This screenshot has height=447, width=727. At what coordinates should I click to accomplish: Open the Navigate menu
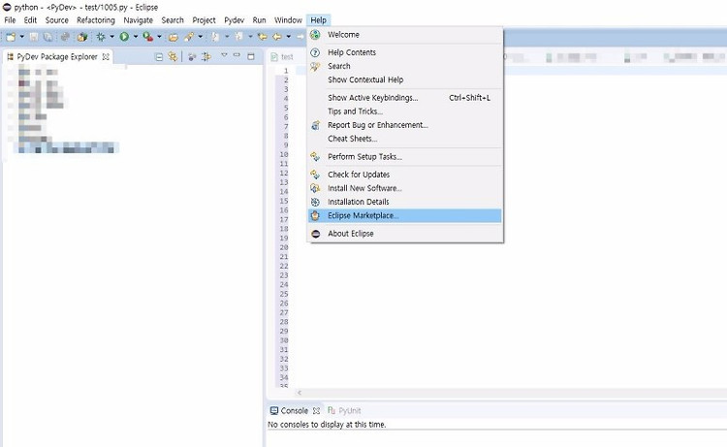click(139, 20)
